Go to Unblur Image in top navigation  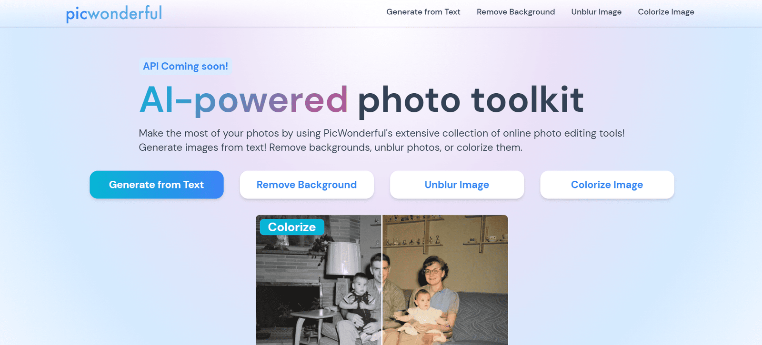(596, 12)
